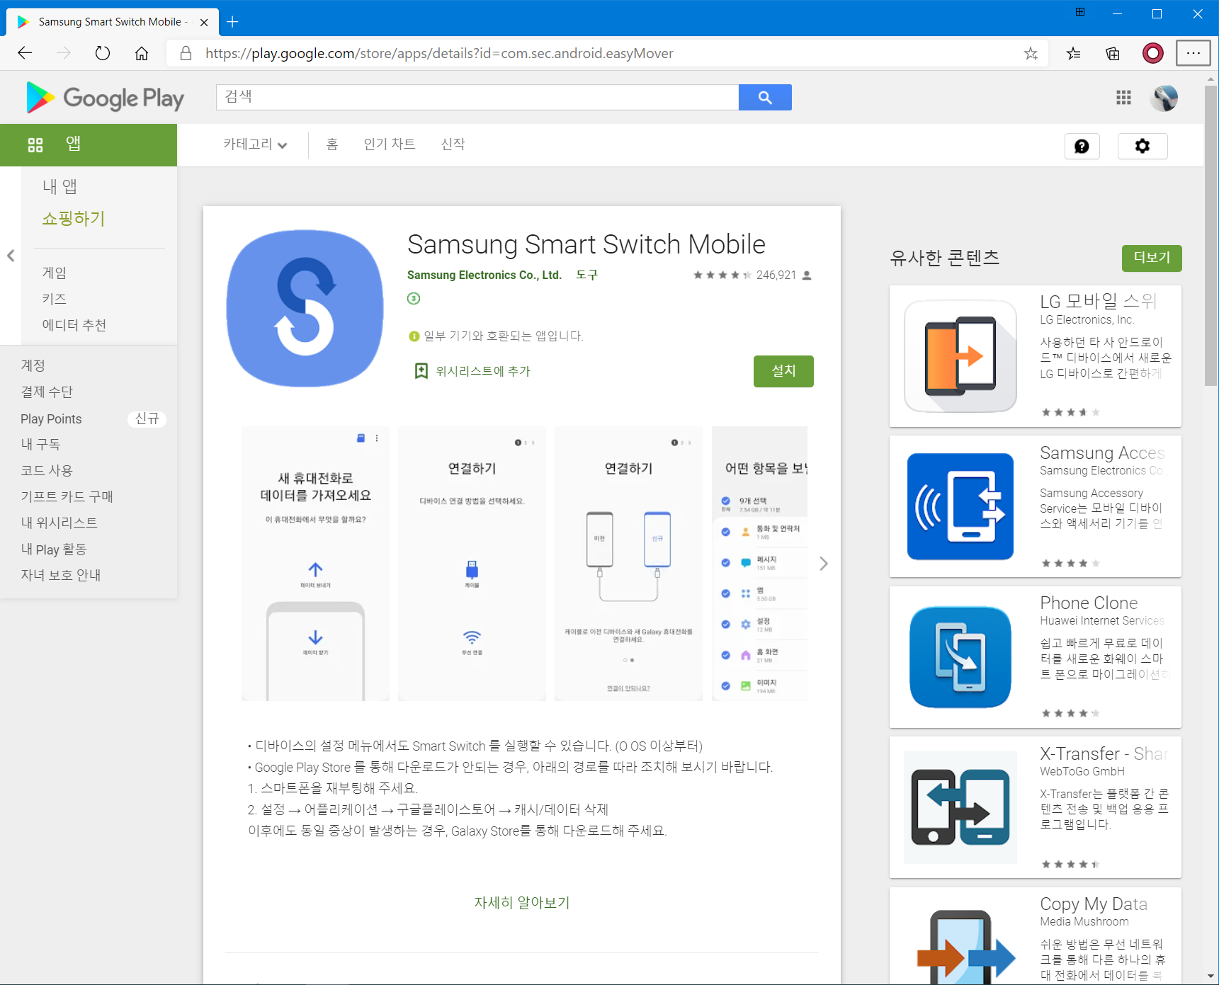
Task: Open LG Mobile Switch app thumbnail
Action: (960, 356)
